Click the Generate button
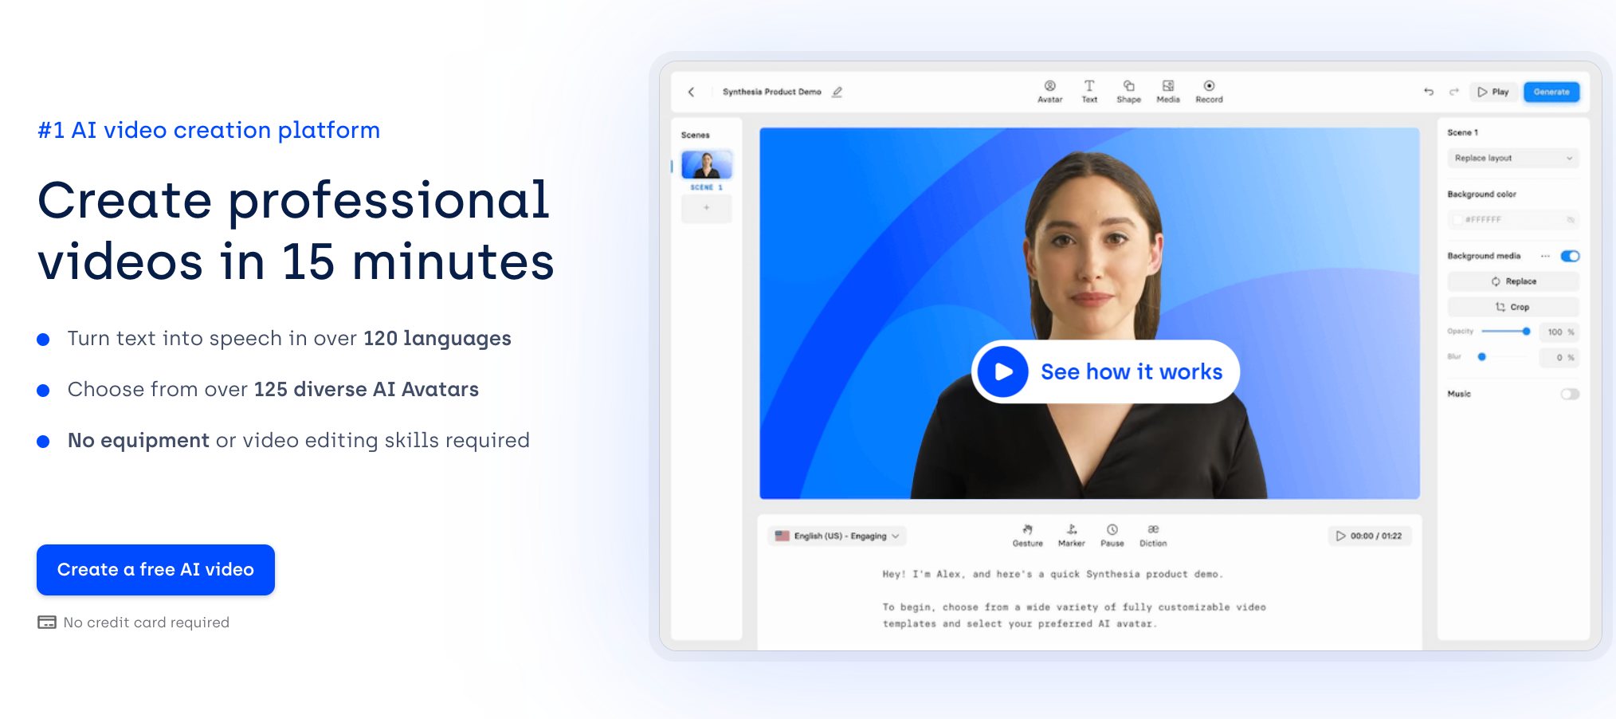The width and height of the screenshot is (1616, 719). tap(1551, 92)
